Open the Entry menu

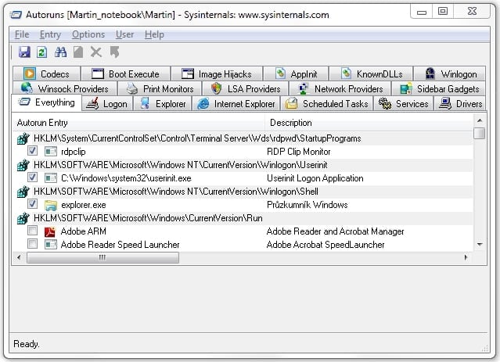pos(50,34)
